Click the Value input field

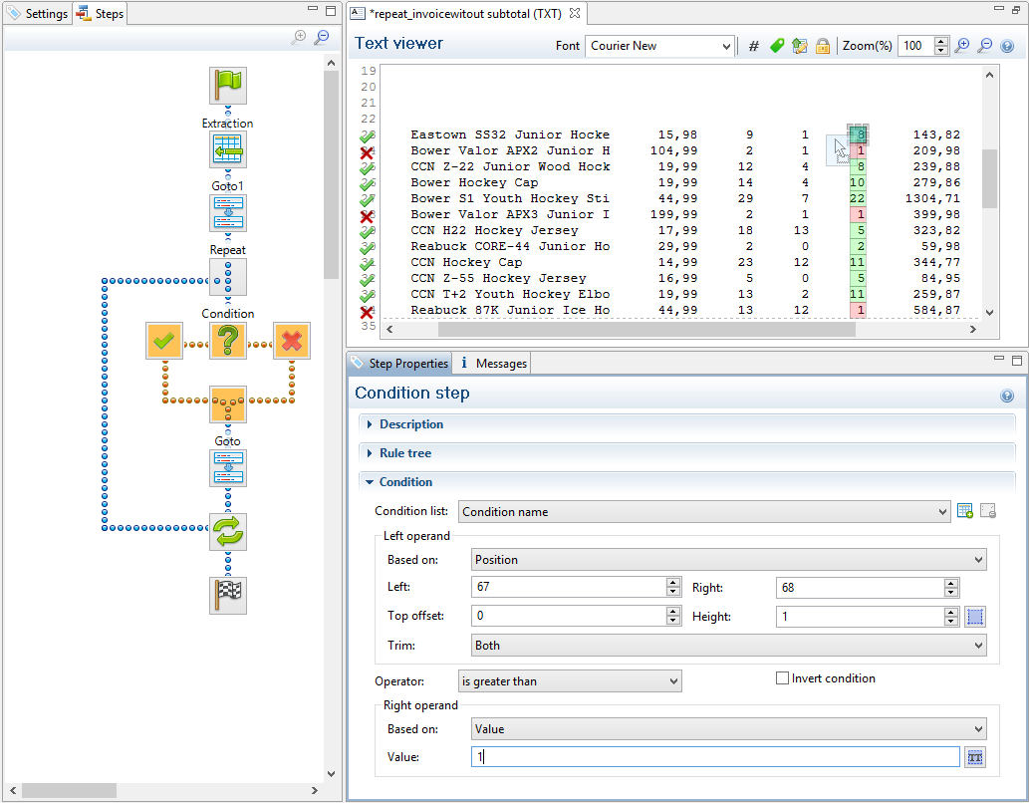coord(715,757)
